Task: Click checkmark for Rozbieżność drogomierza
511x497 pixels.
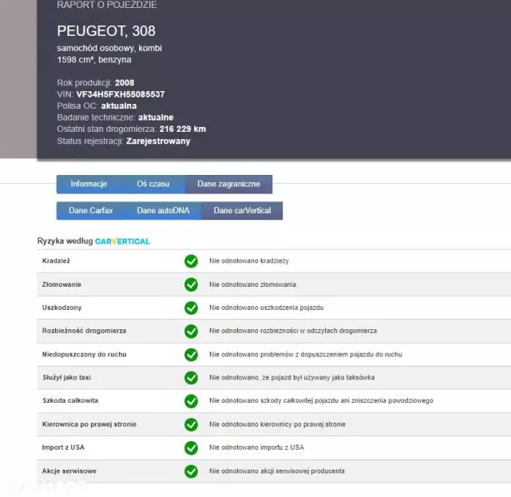Action: 191,331
